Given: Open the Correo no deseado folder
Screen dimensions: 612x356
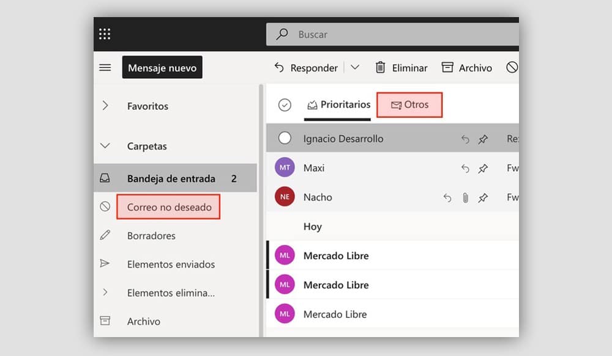Looking at the screenshot, I should click(x=169, y=207).
